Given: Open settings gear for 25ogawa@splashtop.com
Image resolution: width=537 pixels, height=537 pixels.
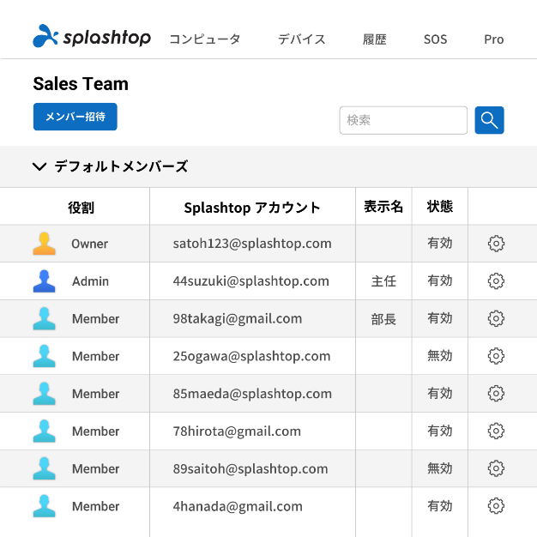Looking at the screenshot, I should (x=496, y=356).
